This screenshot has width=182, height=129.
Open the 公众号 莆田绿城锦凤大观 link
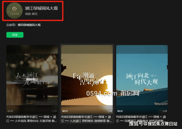[29, 25]
